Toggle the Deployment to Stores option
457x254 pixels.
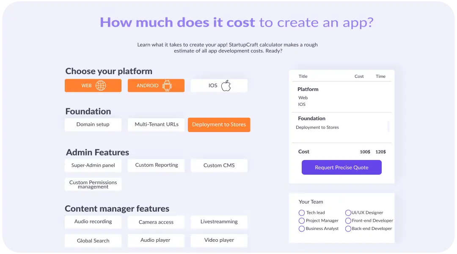tap(219, 125)
